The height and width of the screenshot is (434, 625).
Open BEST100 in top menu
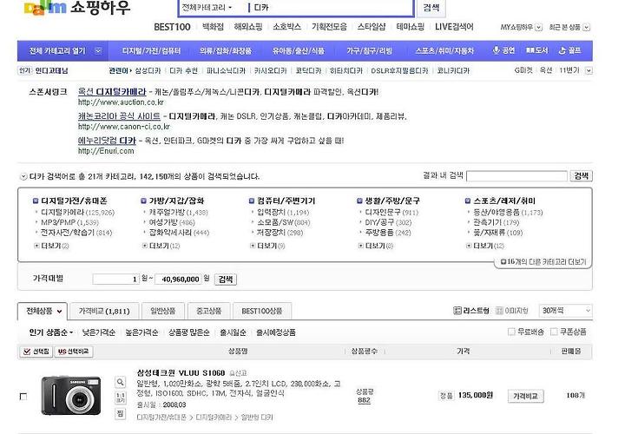[x=172, y=27]
